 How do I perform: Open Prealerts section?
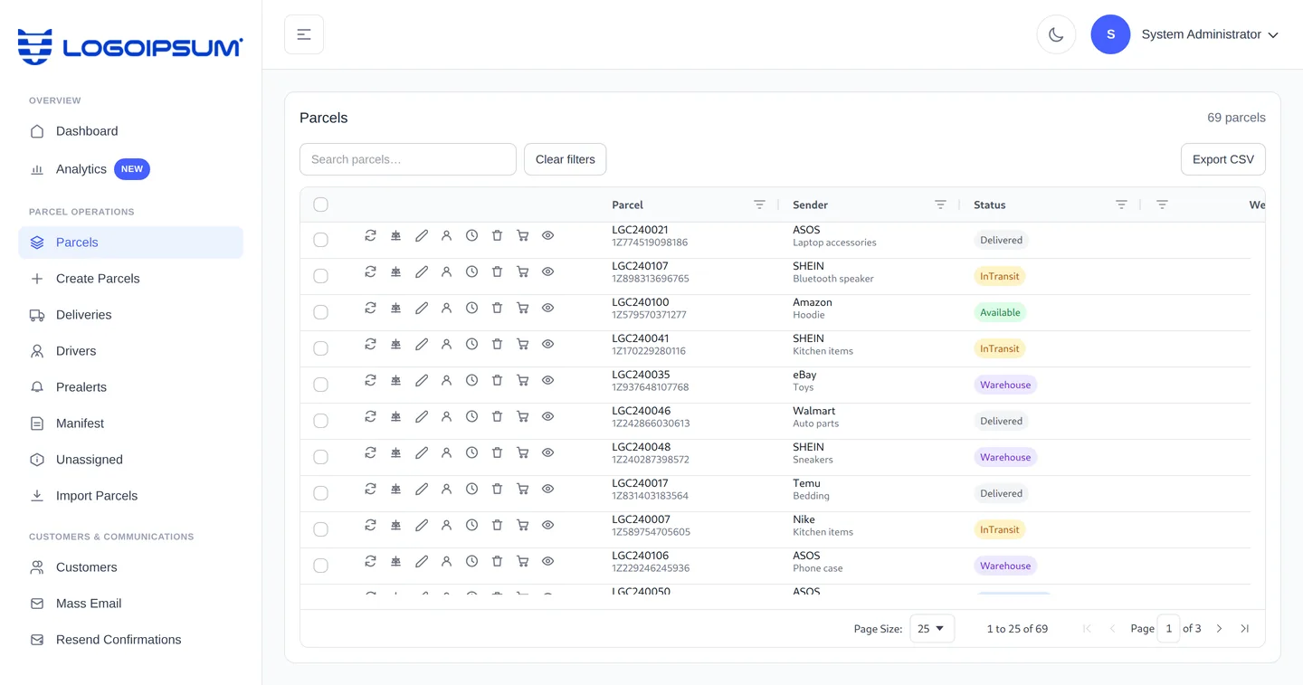tap(130, 387)
